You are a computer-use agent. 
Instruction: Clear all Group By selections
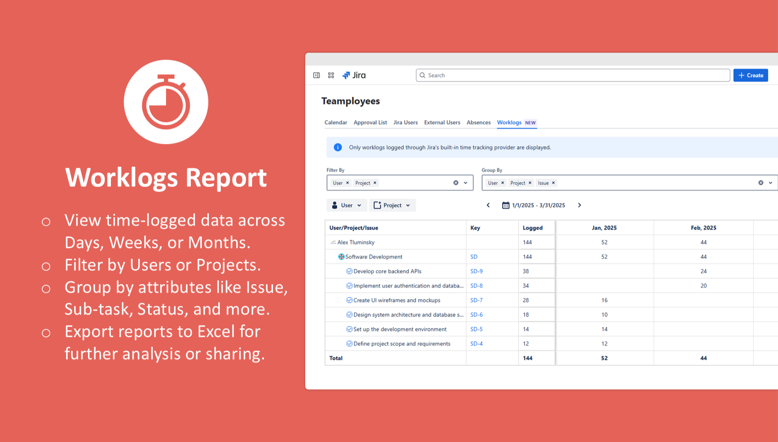[761, 183]
